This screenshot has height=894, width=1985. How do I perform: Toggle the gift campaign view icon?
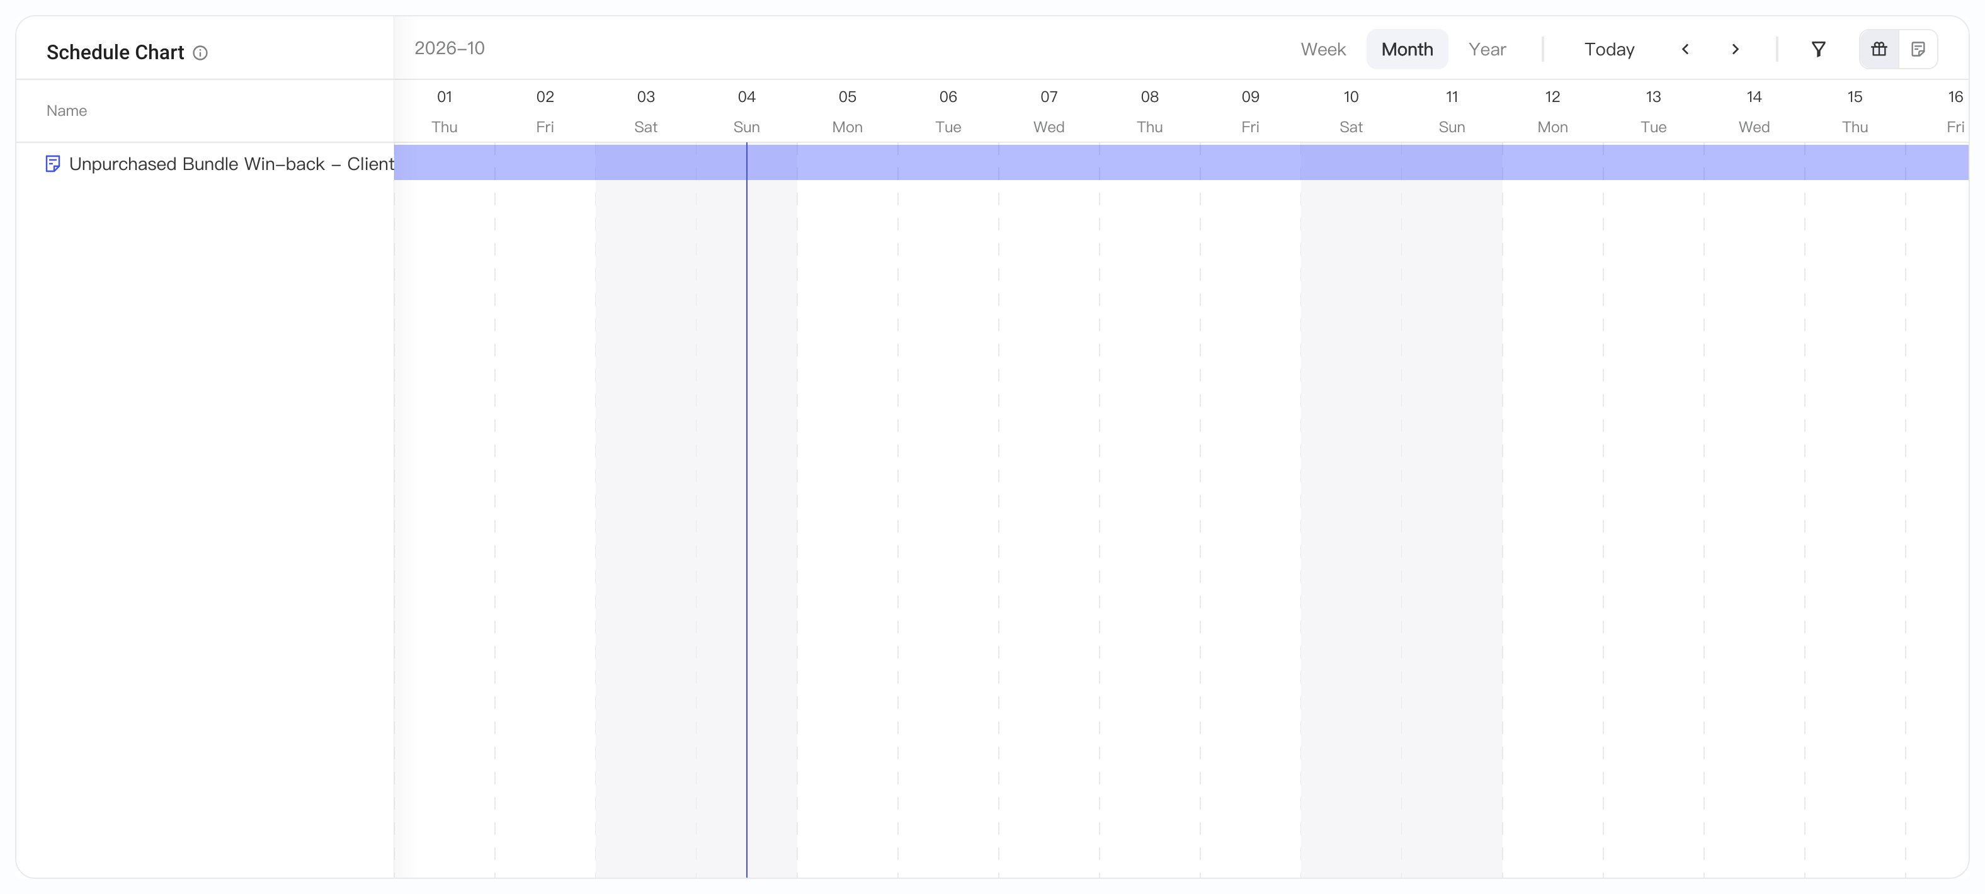pyautogui.click(x=1879, y=49)
